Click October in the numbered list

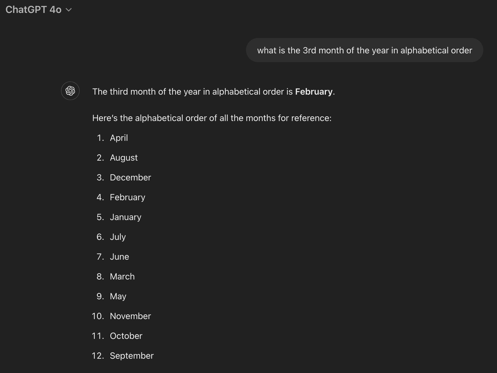tap(126, 336)
